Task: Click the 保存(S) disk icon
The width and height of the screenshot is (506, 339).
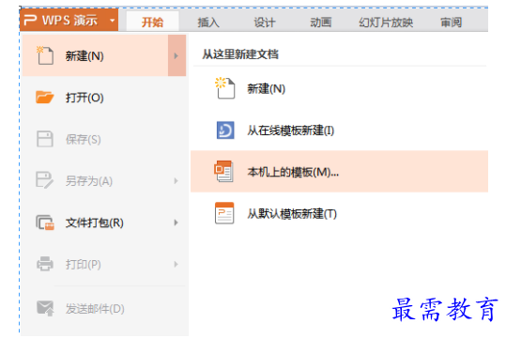Action: pos(44,139)
